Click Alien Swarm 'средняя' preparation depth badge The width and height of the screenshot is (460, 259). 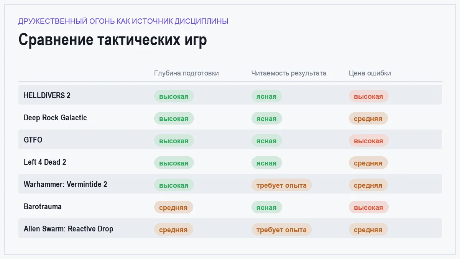pyautogui.click(x=174, y=229)
